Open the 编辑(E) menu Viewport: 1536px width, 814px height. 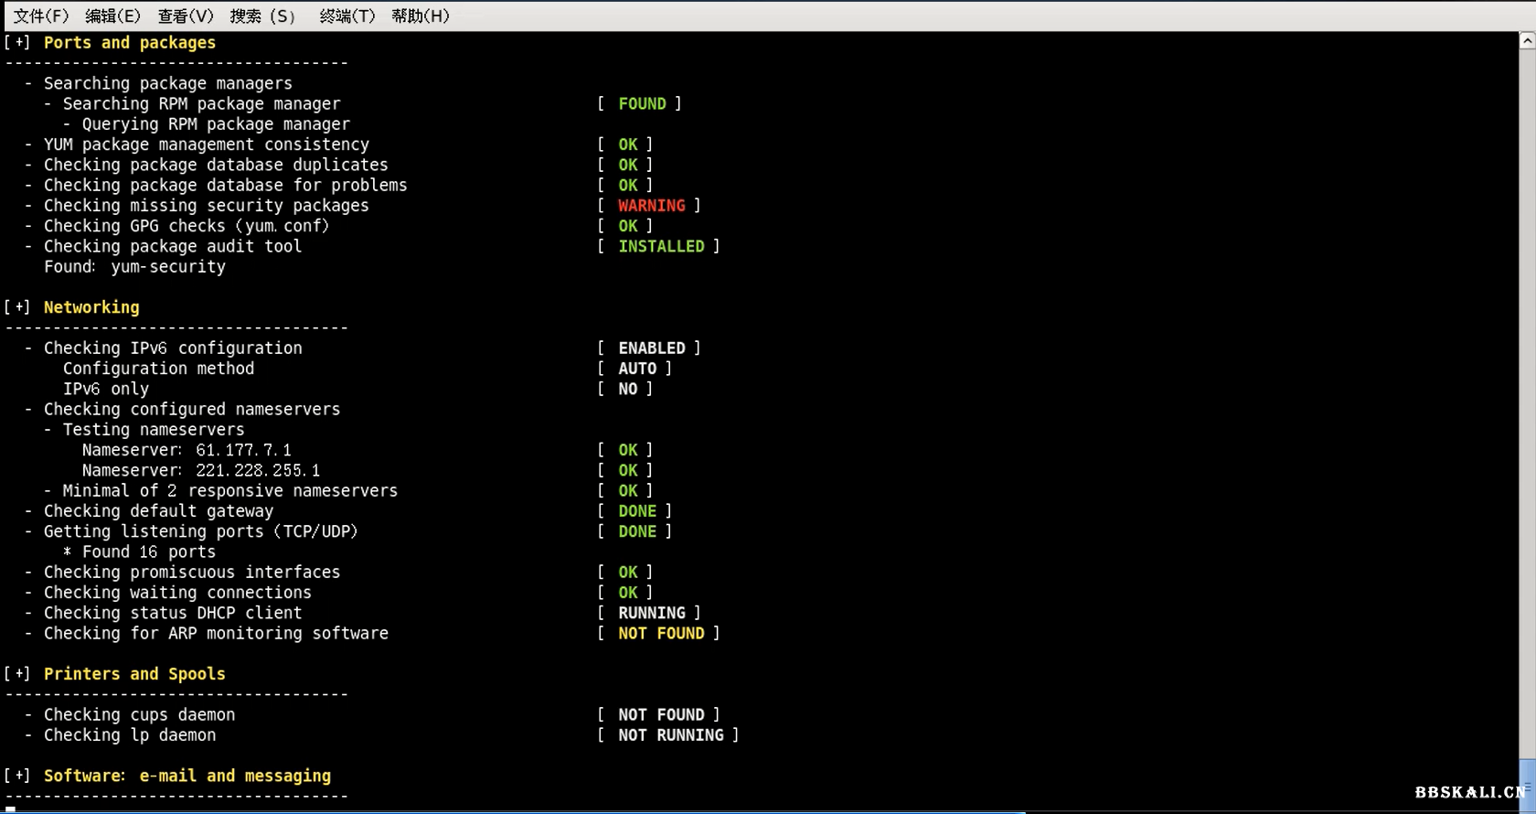pos(112,16)
